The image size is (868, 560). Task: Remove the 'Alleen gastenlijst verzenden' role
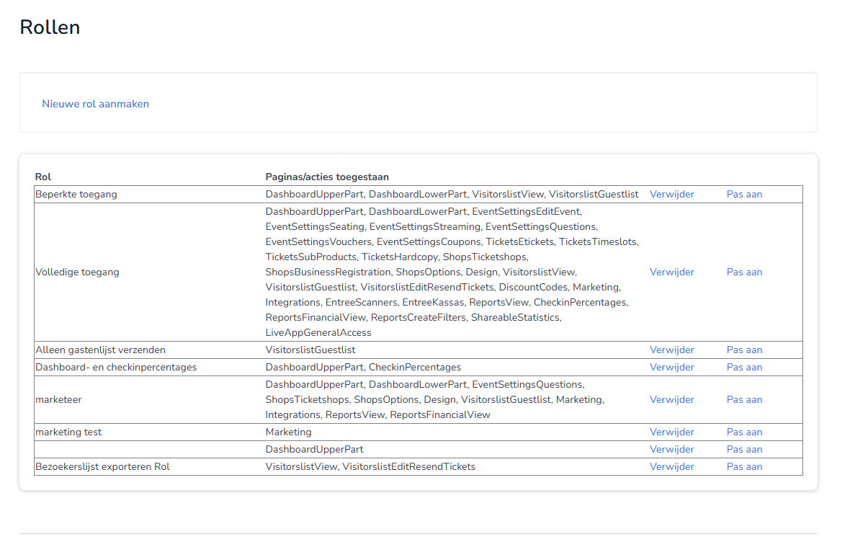point(671,350)
